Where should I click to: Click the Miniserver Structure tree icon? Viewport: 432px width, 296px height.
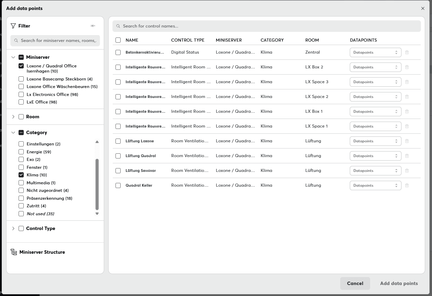click(14, 252)
